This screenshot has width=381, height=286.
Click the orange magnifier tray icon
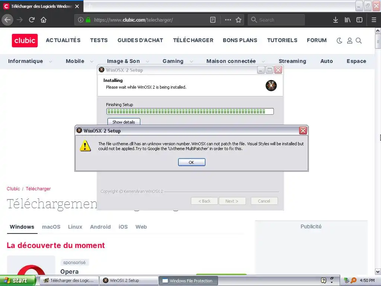[354, 280]
